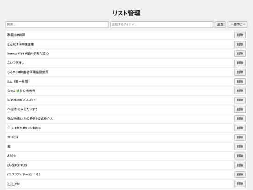Viewport: 253px width, 190px height.
Task: Delete the !nanox #NN row
Action: [x=240, y=53]
